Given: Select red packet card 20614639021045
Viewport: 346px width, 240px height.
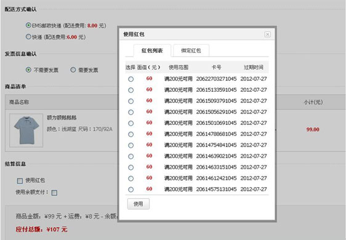Looking at the screenshot, I should point(131,156).
